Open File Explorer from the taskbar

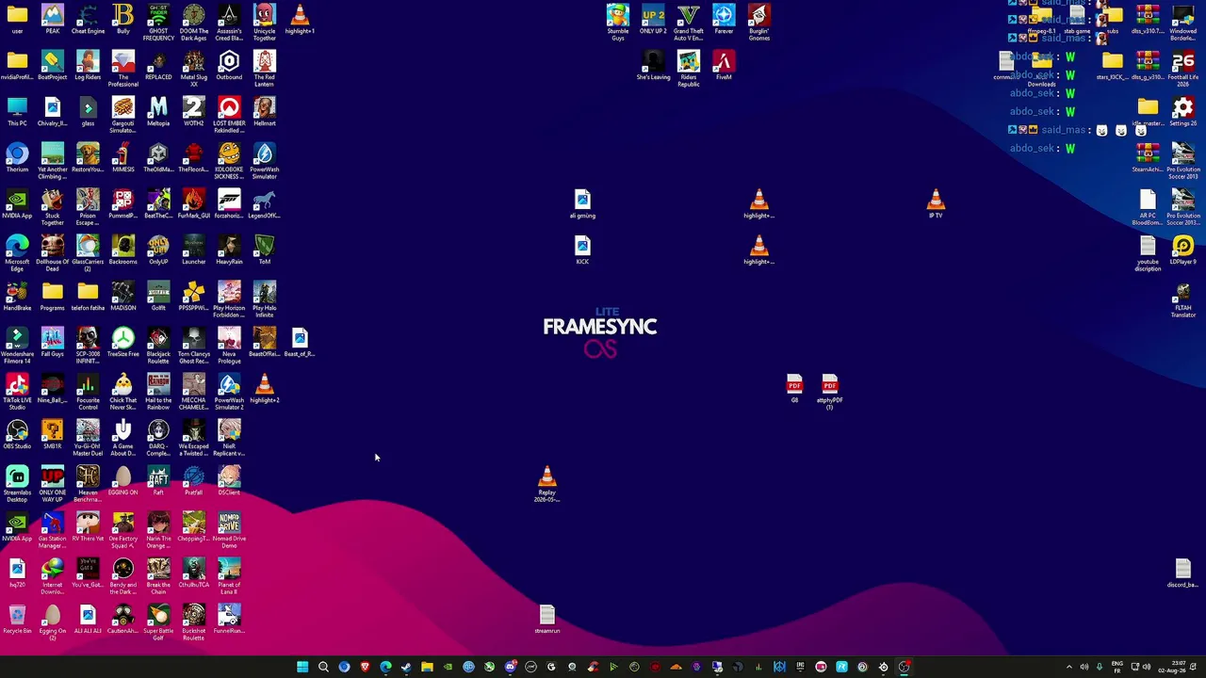click(x=427, y=667)
